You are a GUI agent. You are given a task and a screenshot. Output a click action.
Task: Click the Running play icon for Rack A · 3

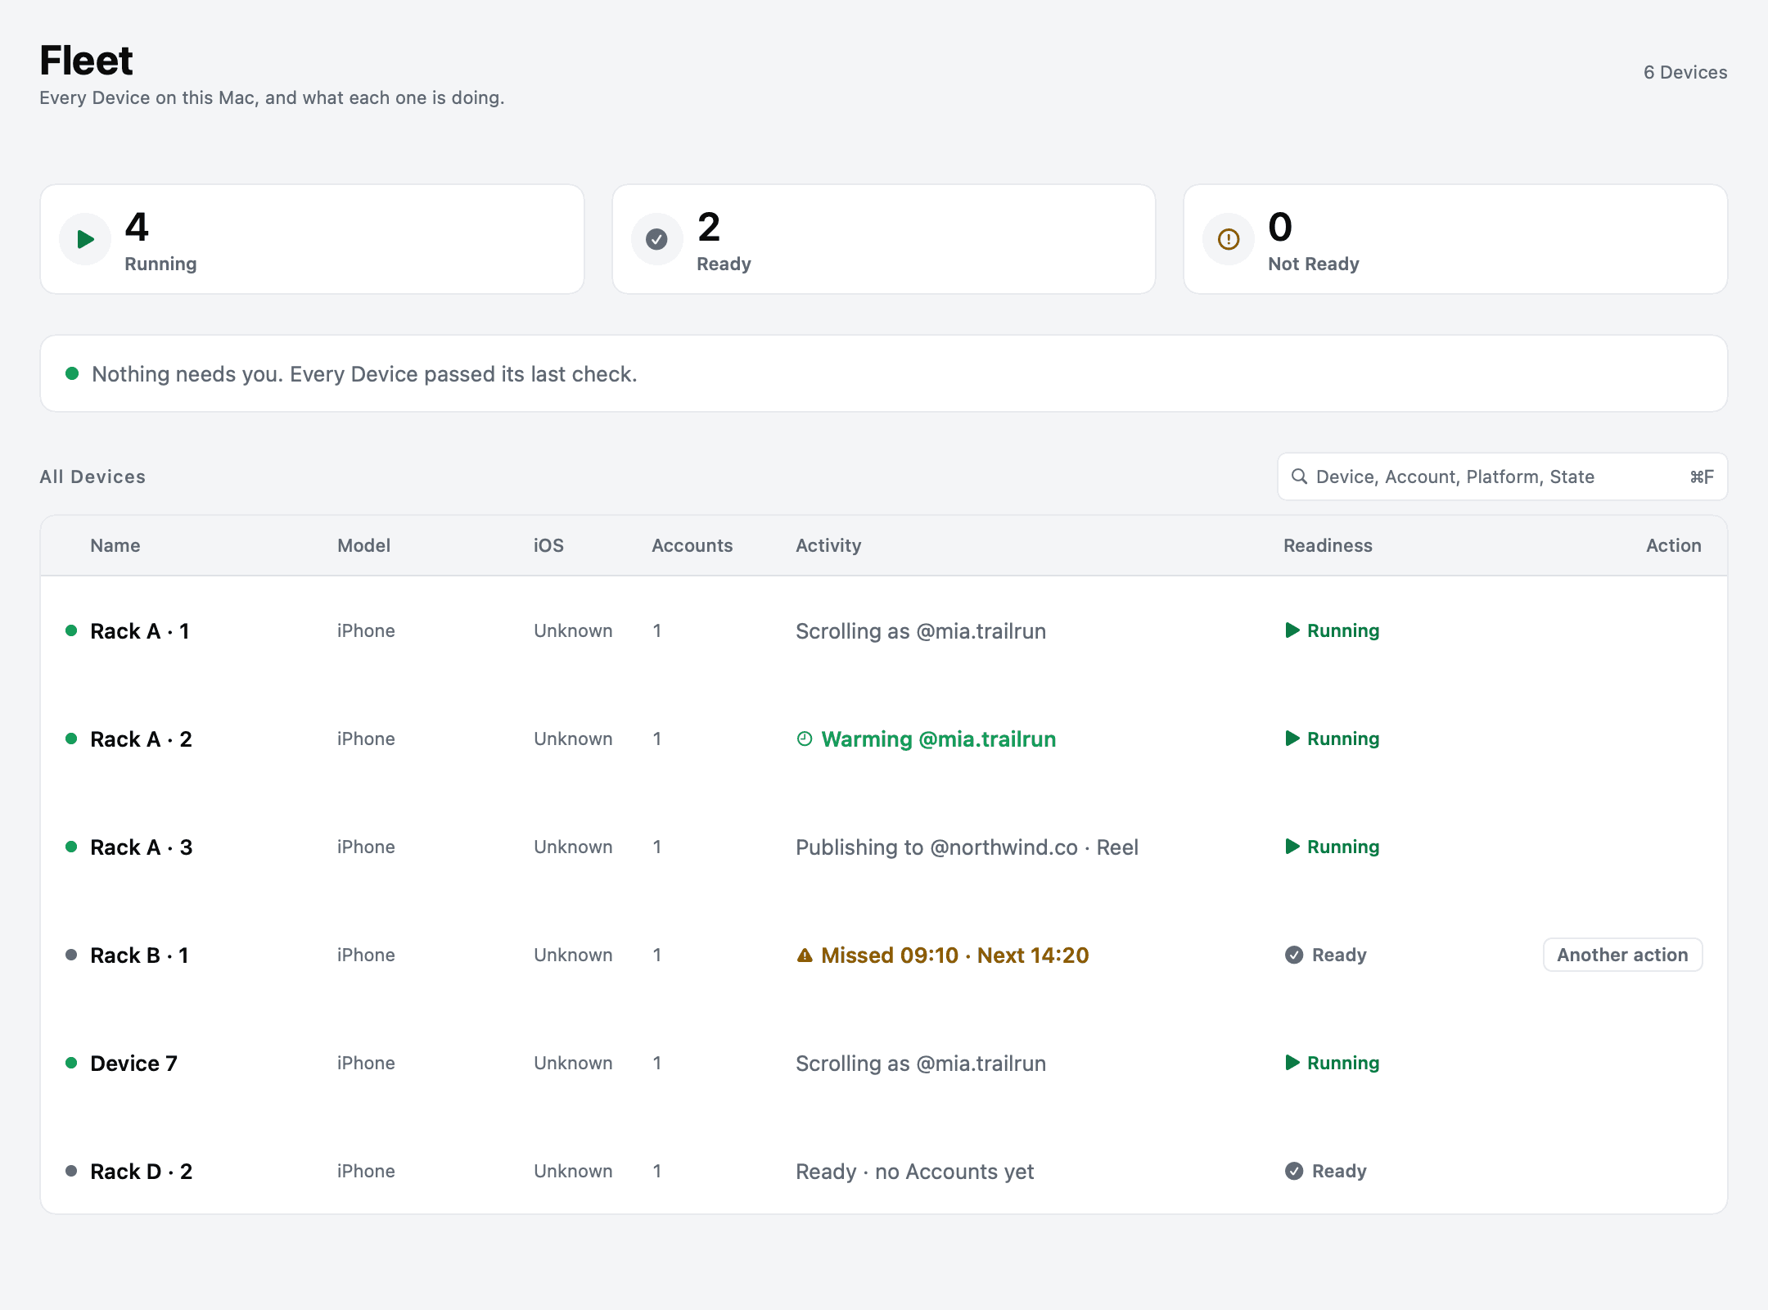point(1292,847)
